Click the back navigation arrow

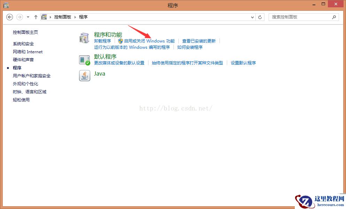(9, 17)
